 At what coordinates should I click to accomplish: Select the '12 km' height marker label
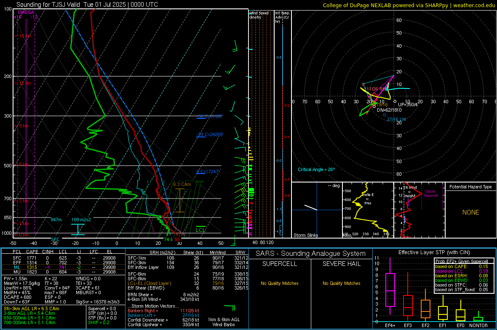coord(25,83)
